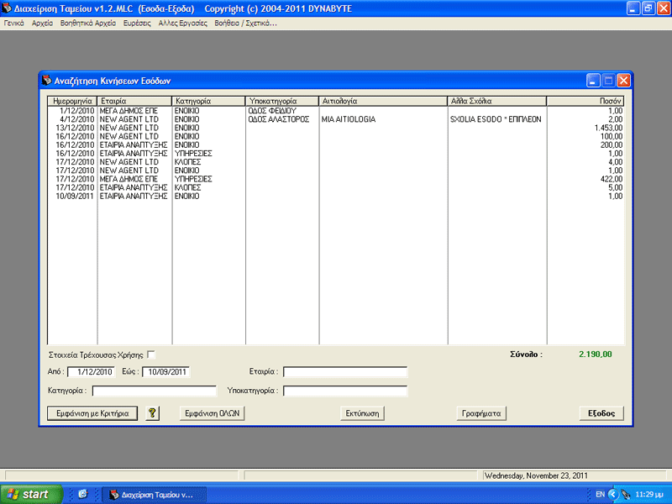Click the system tray device icon beside the clock
Image resolution: width=672 pixels, height=504 pixels.
(x=626, y=495)
